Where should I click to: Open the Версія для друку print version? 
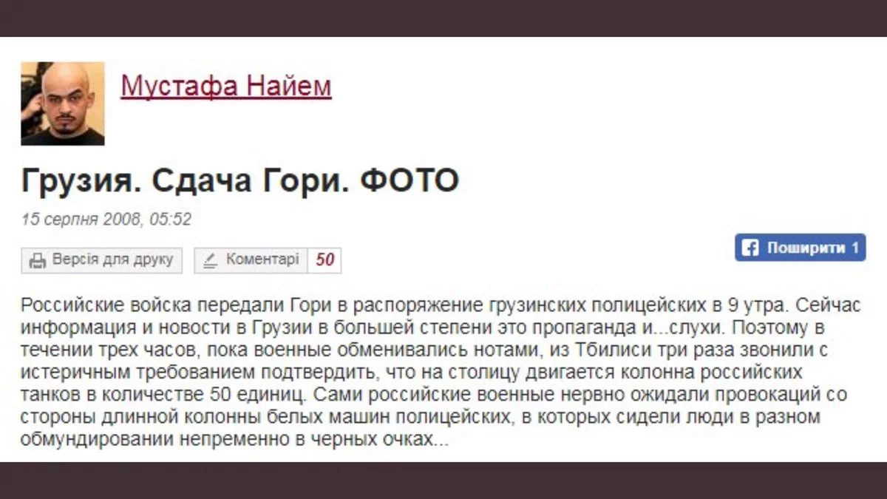click(102, 260)
